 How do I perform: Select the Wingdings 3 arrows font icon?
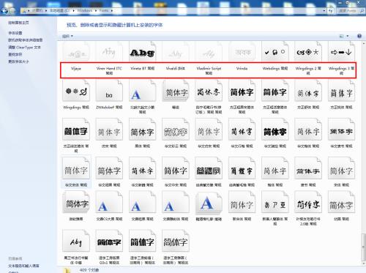tap(341, 52)
